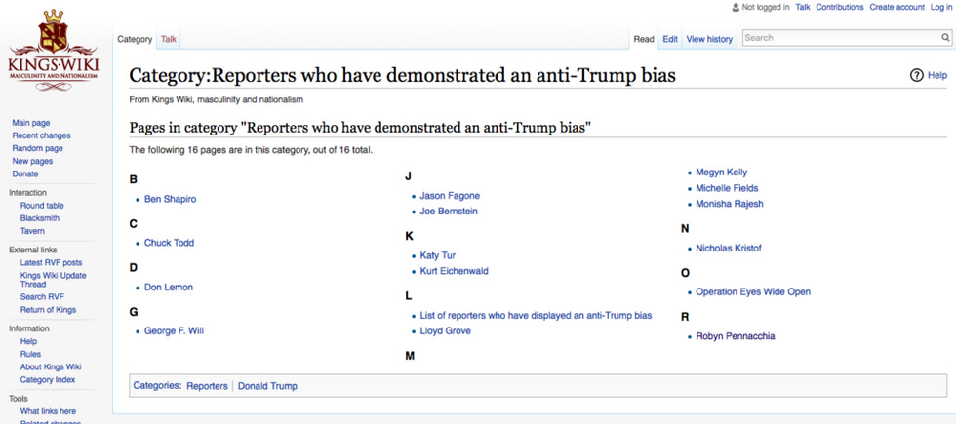The width and height of the screenshot is (956, 424).
Task: Open the Kurt Eichenwald page
Action: click(x=455, y=271)
